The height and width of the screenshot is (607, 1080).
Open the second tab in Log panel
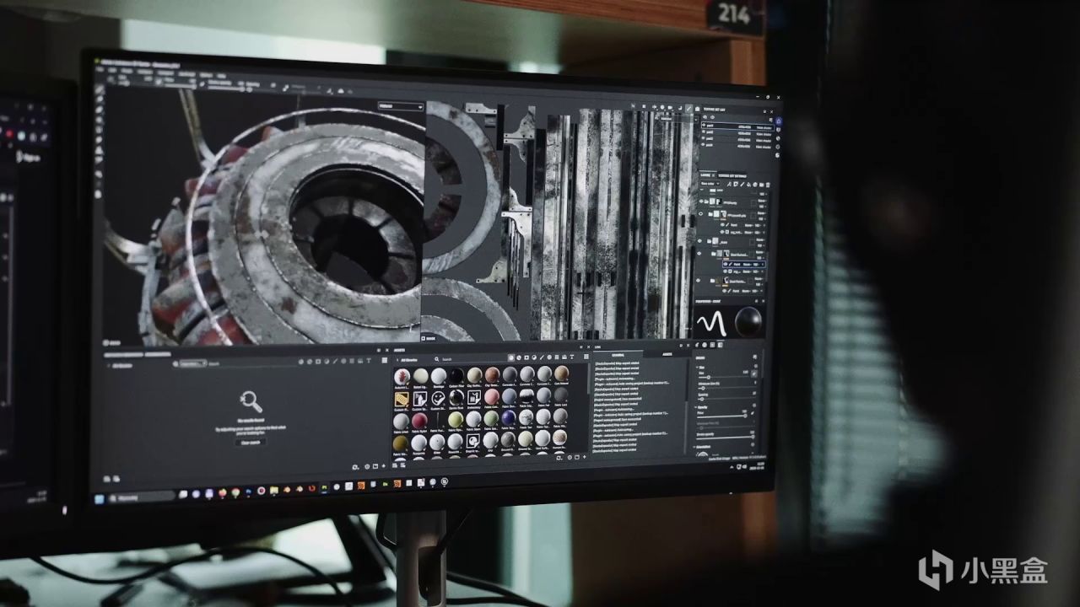coord(667,355)
